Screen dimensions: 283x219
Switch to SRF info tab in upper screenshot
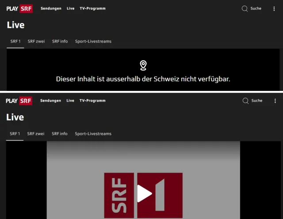point(60,42)
